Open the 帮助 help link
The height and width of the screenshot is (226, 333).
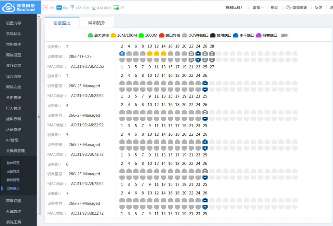coord(274,7)
